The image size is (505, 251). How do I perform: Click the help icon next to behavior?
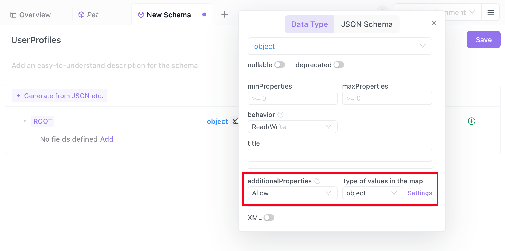[280, 115]
